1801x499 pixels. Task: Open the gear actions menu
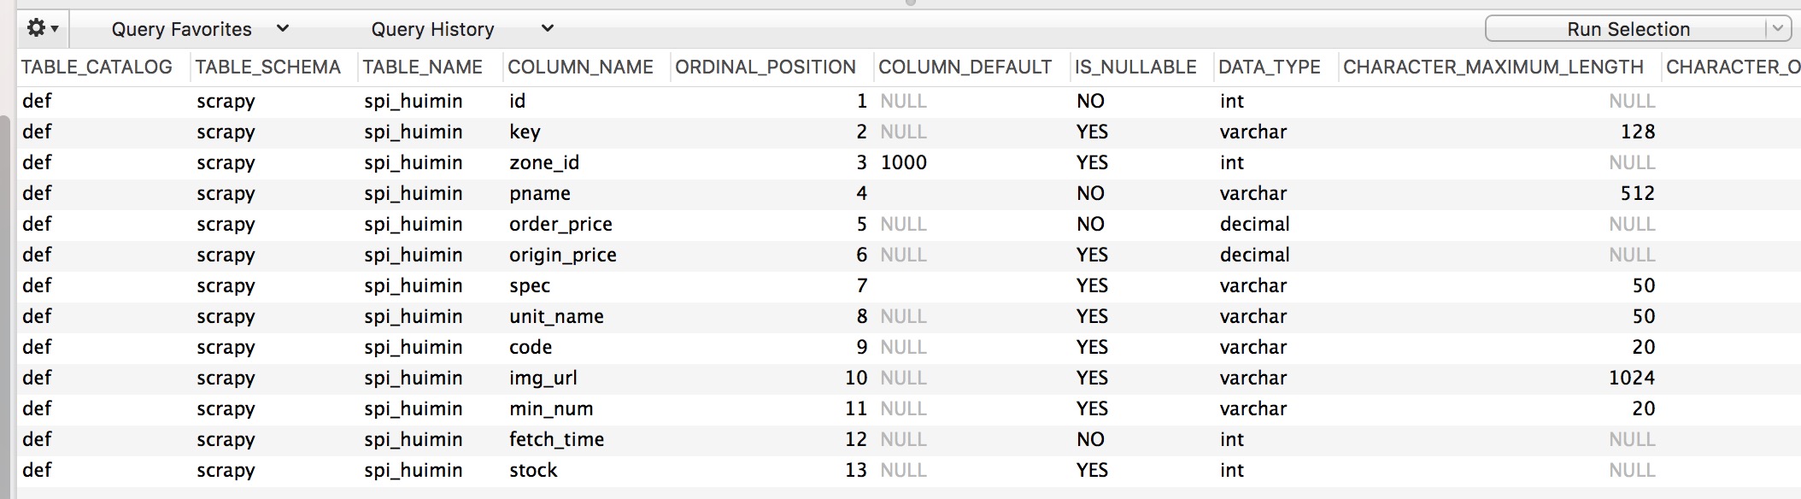(42, 28)
